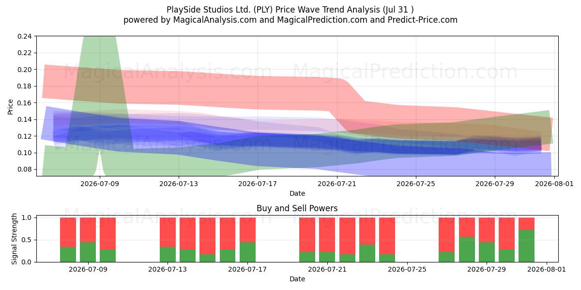Click the green buy segment of the Jul 23 bar
The height and width of the screenshot is (290, 581).
pos(367,253)
